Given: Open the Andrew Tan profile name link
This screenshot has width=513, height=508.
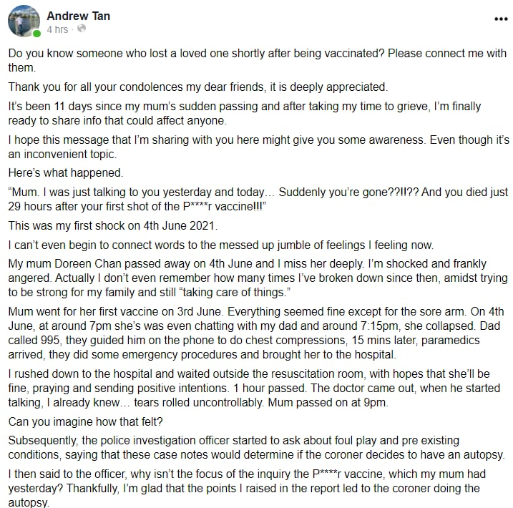Looking at the screenshot, I should tap(78, 16).
